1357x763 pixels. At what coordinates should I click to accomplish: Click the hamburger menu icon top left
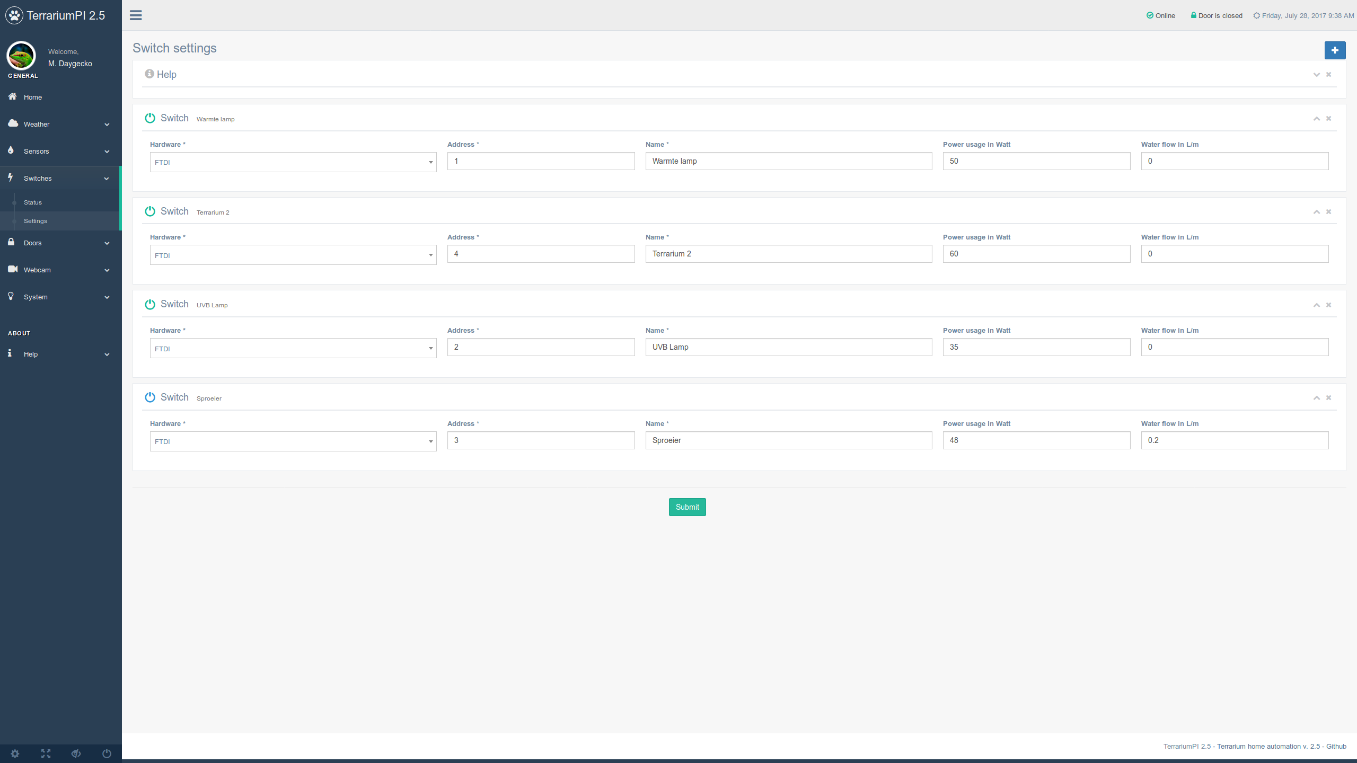(135, 15)
